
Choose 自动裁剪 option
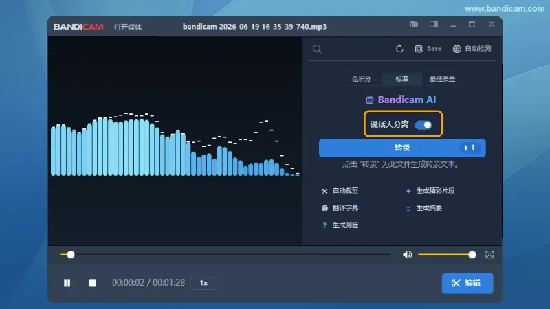[340, 191]
